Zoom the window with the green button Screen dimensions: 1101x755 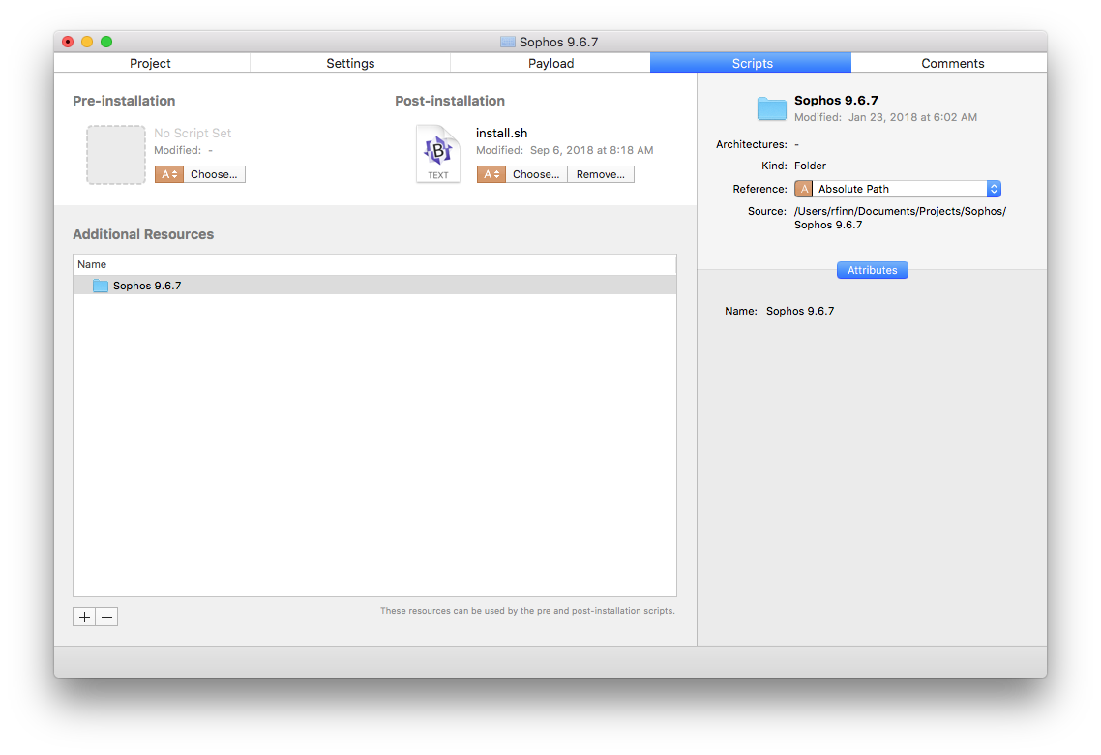[106, 42]
